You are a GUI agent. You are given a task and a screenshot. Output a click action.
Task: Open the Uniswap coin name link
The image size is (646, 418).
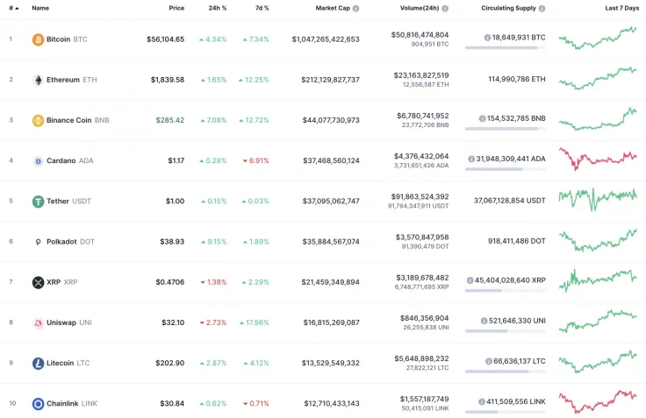[61, 322]
